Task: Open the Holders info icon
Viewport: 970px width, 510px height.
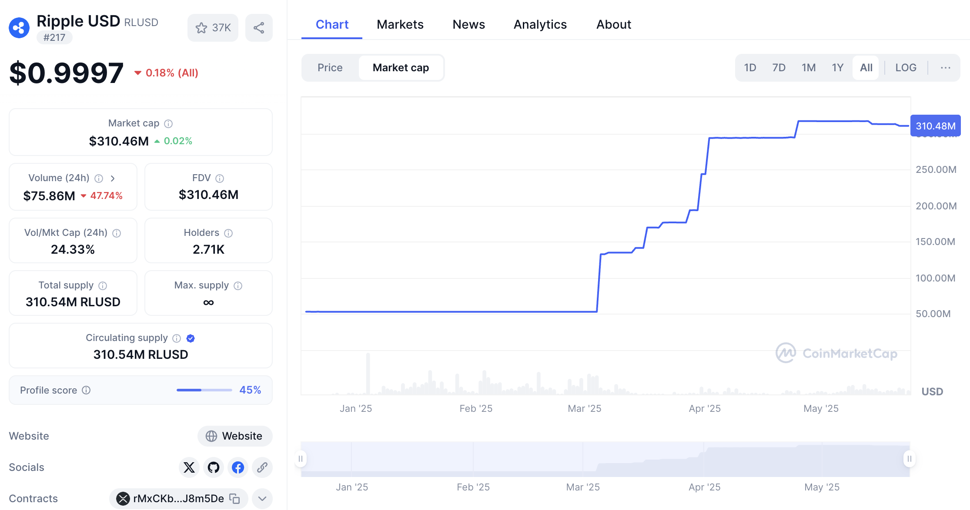Action: click(x=228, y=233)
